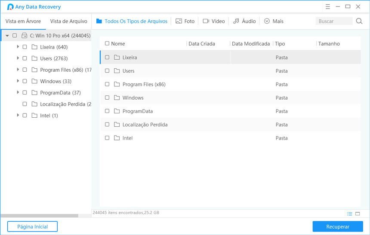Viewport: 370px width, 235px height.
Task: Click Program Files (x86) folder icon in file list
Action: click(117, 84)
